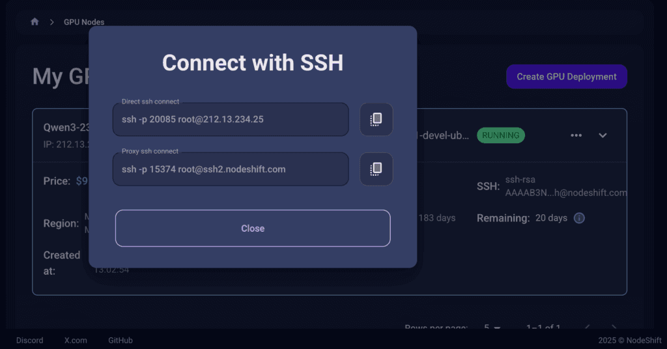The width and height of the screenshot is (667, 349).
Task: Open GPU Nodes breadcrumb link
Action: (x=84, y=22)
